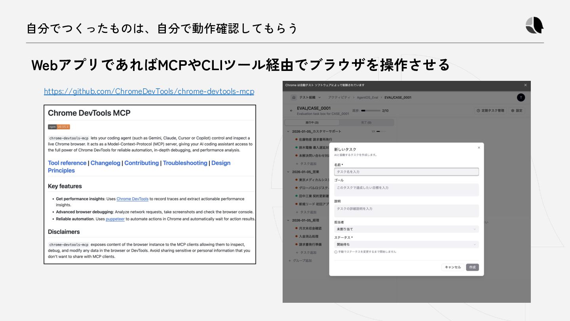Open the 鈴木電機 導入遅延 task
Screen dimensions: 570x321
coord(313,147)
